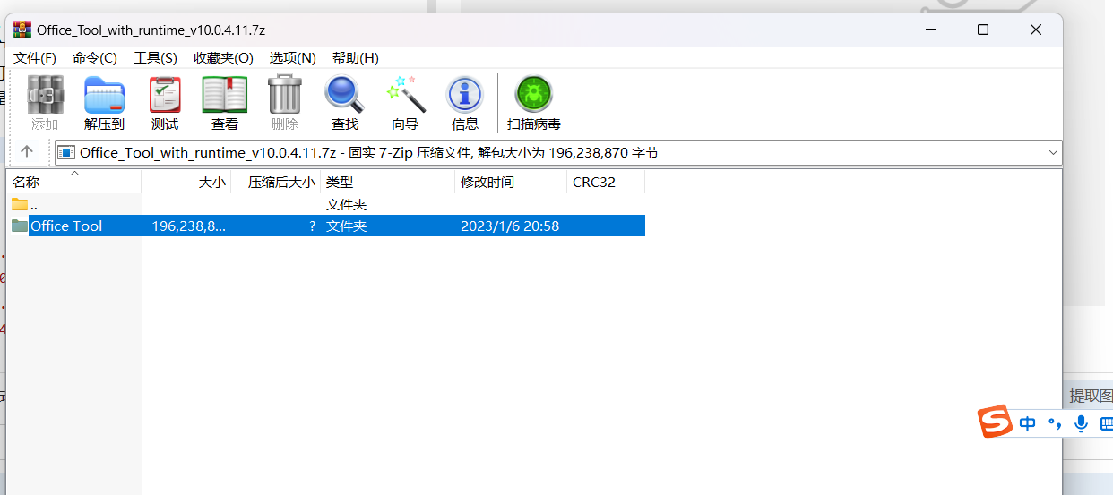Viewport: 1113px width, 495px height.
Task: Click the microphone voice input icon
Action: point(1082,423)
